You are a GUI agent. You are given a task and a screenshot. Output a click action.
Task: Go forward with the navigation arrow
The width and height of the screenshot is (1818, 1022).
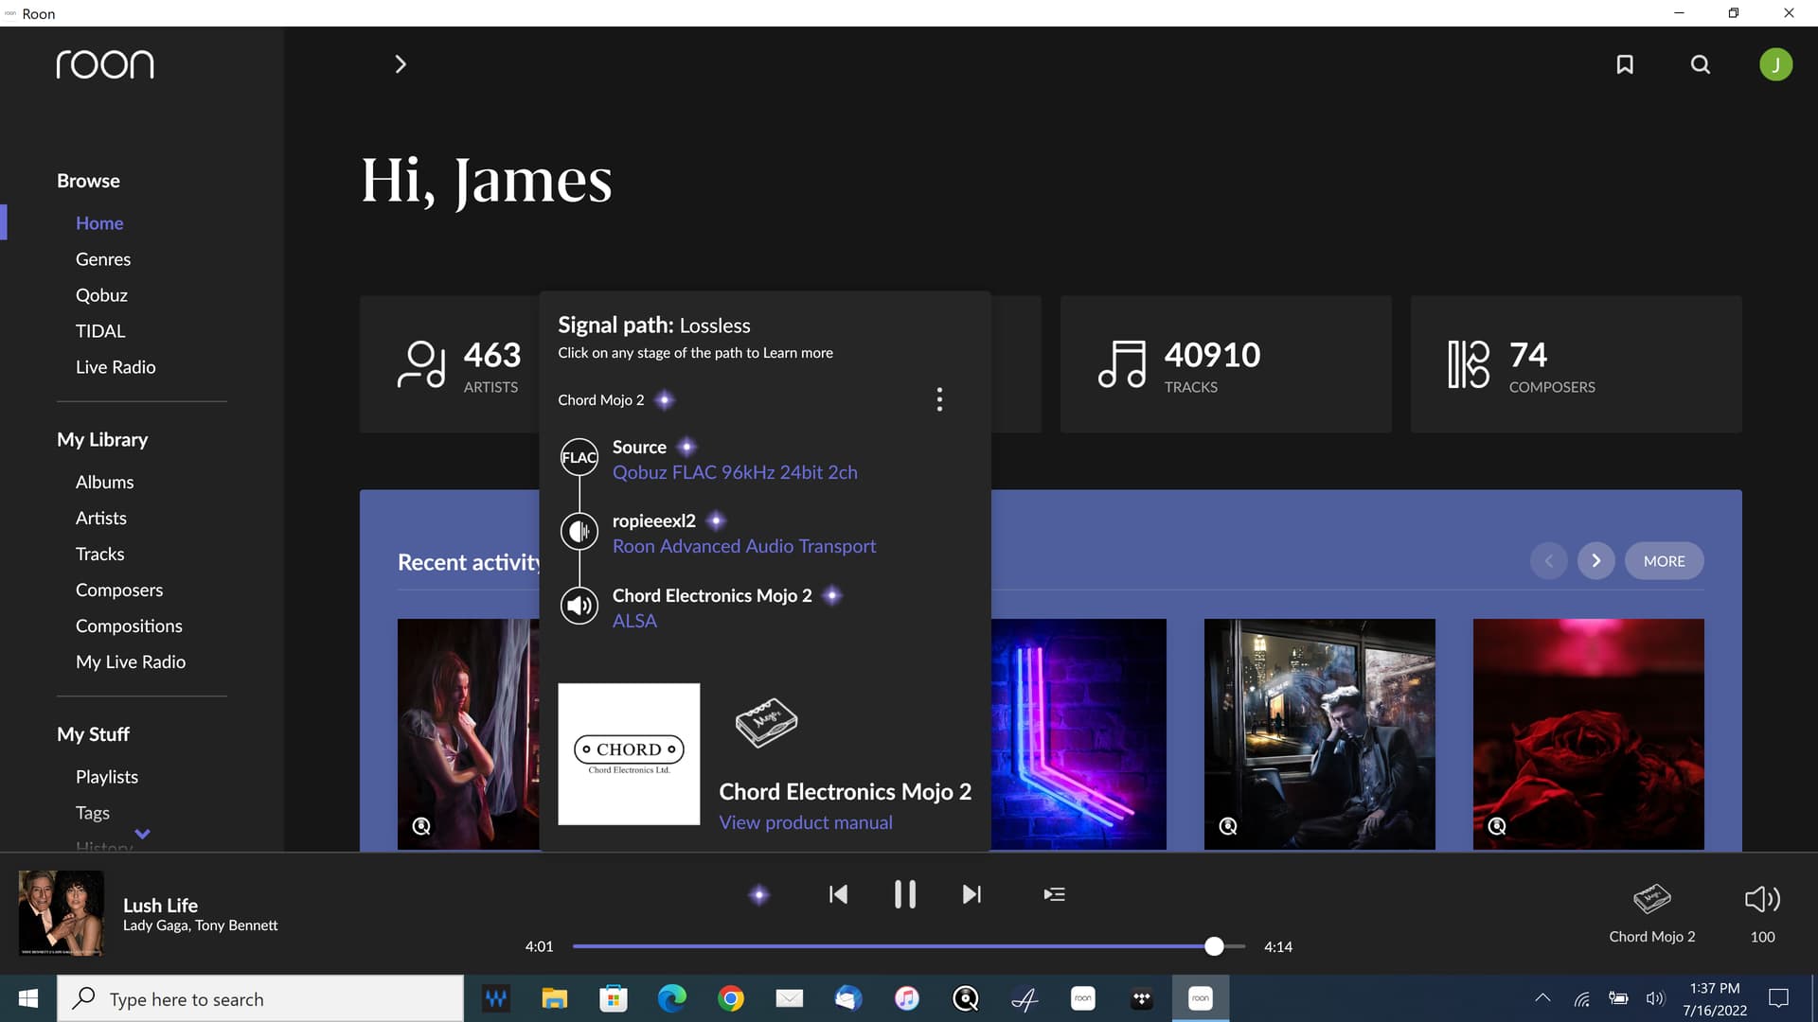coord(401,64)
